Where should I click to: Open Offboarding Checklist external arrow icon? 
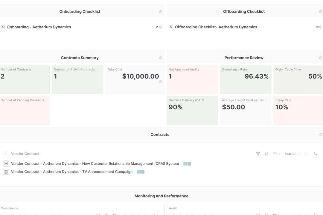pyautogui.click(x=317, y=27)
